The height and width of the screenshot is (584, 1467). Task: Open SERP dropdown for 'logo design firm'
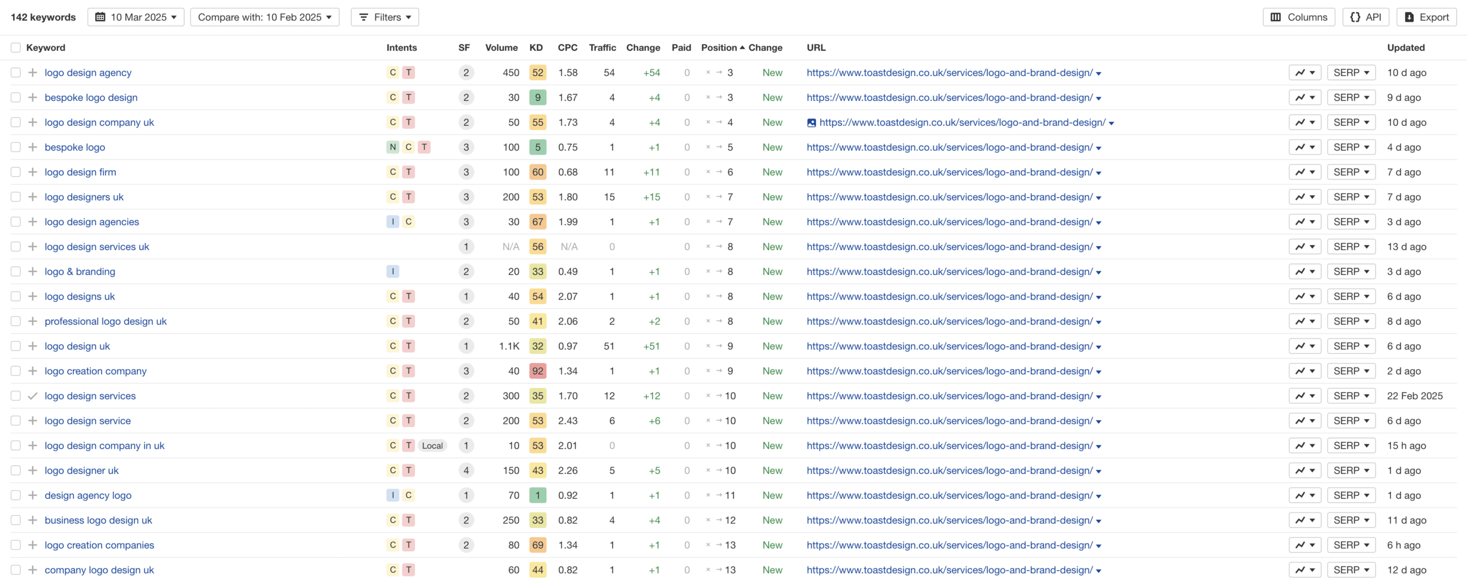1351,172
